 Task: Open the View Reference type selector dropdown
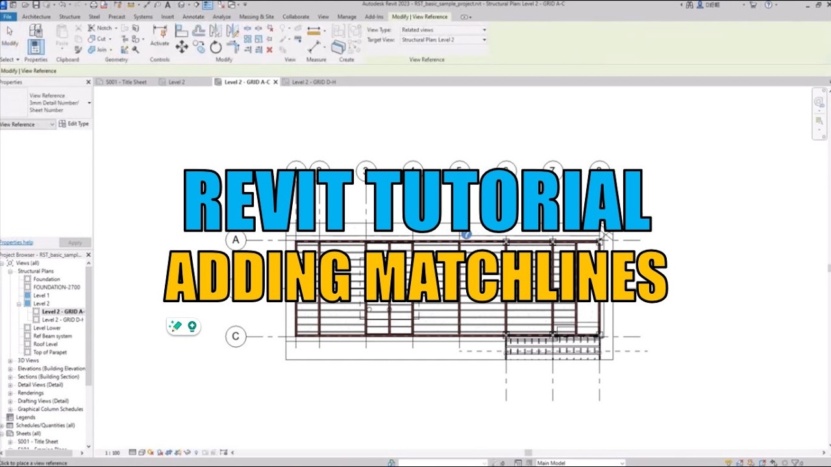pos(89,102)
